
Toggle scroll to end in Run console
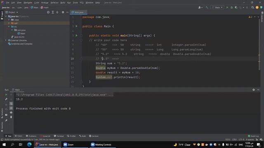point(11,108)
